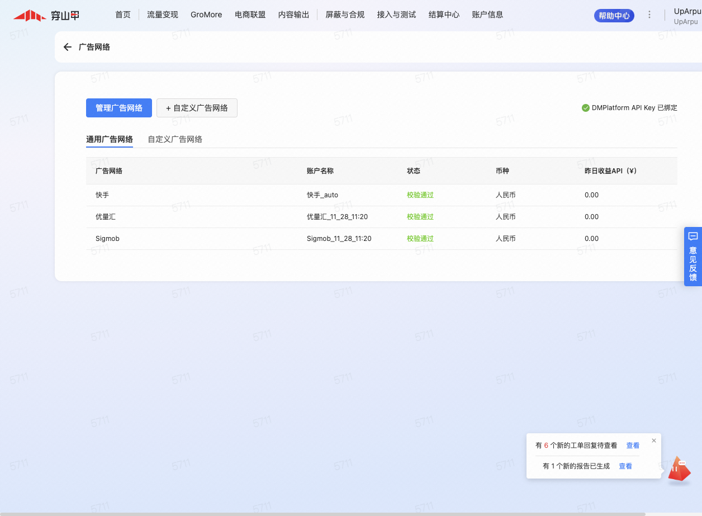The width and height of the screenshot is (702, 516).
Task: Click the 0.00 revenue in 优量汇 row
Action: point(591,217)
